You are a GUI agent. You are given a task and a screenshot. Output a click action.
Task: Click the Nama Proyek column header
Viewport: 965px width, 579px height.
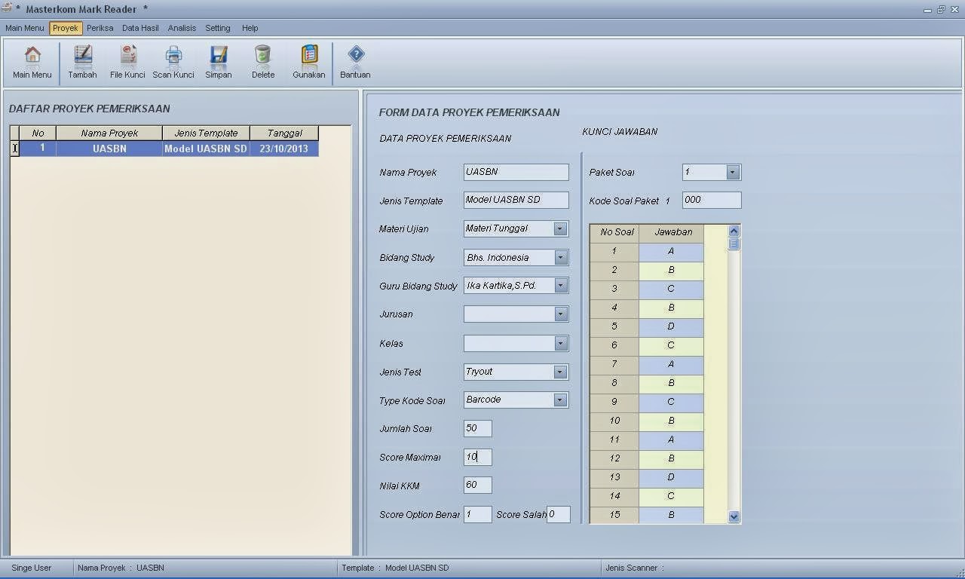(109, 133)
